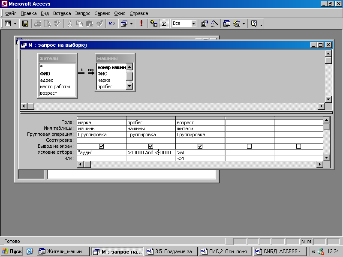Click the messenger tray icon

[x=321, y=251]
